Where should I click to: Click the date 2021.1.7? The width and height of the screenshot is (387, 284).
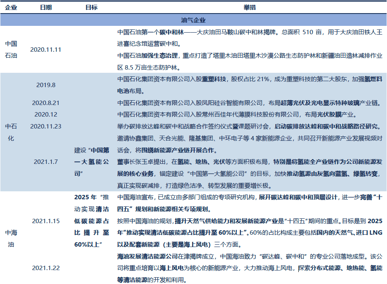(46, 162)
